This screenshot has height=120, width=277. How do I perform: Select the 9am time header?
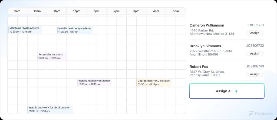click(17, 11)
